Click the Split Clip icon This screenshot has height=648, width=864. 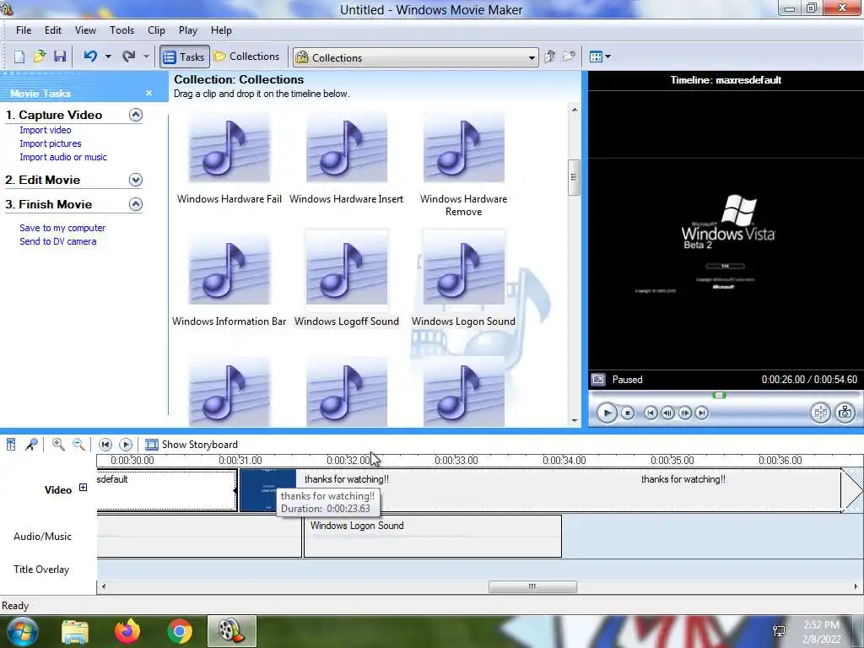820,413
